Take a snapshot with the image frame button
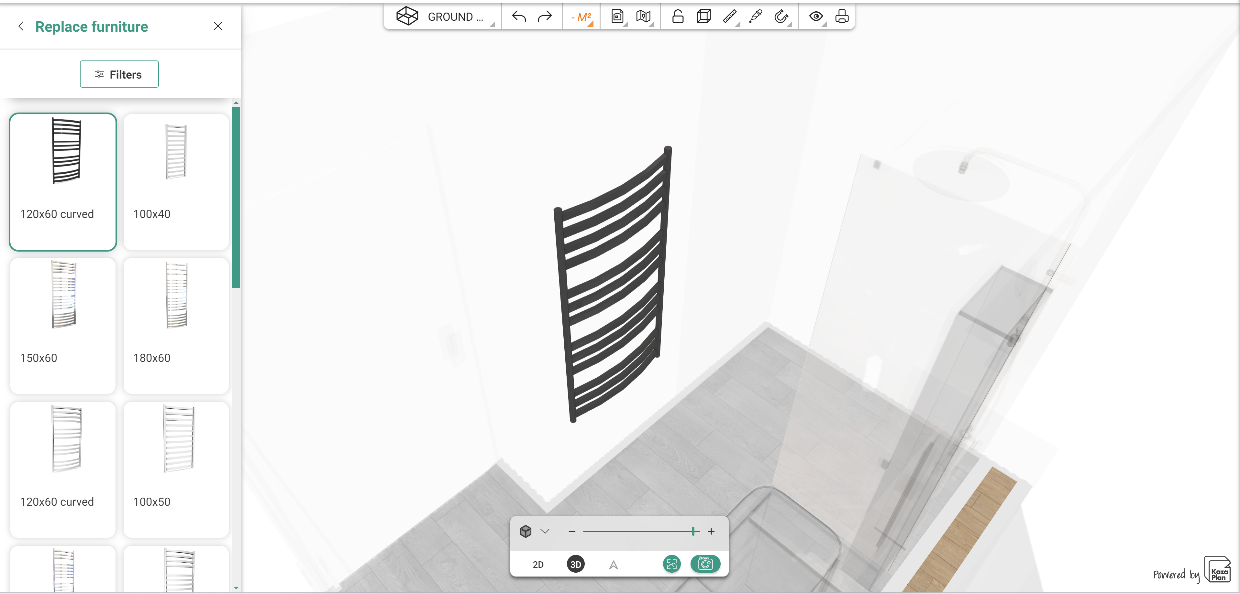Screen dimensions: 1240x594 coord(672,564)
